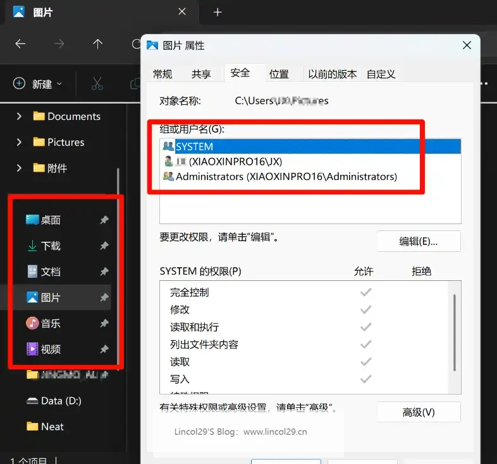This screenshot has width=497, height=464.
Task: Expand the 附件 folder node
Action: pyautogui.click(x=19, y=168)
